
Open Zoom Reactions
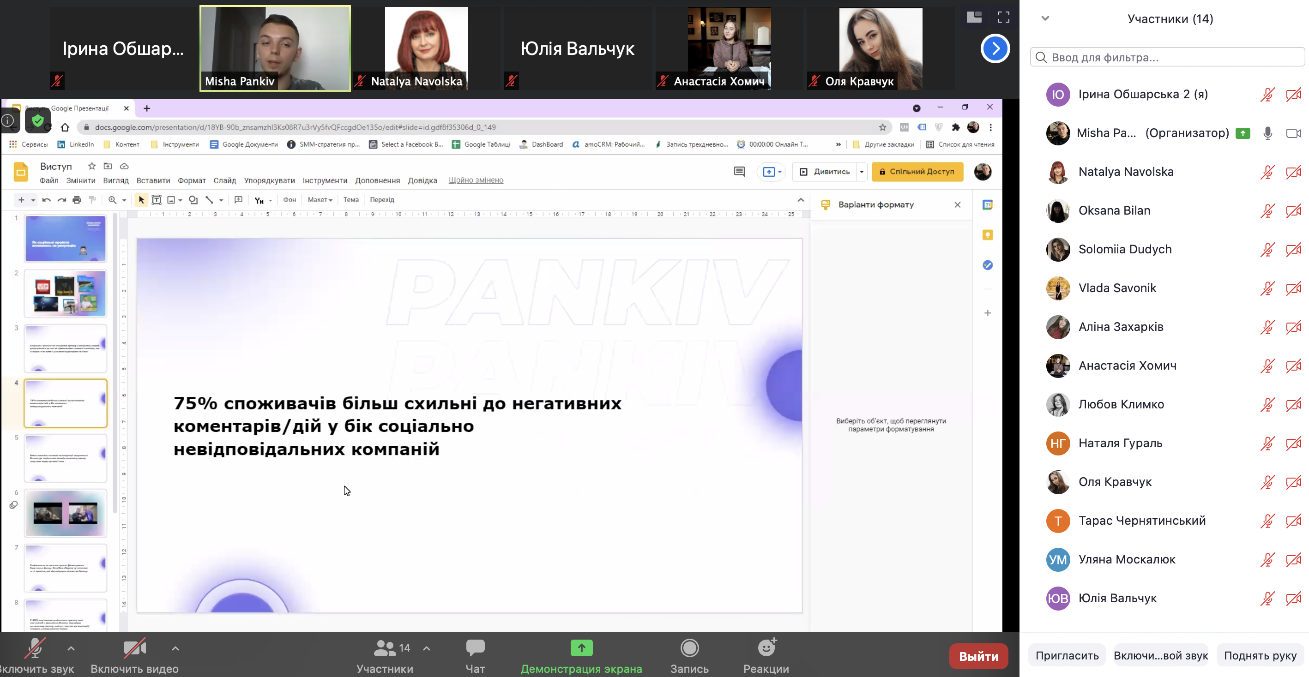766,656
